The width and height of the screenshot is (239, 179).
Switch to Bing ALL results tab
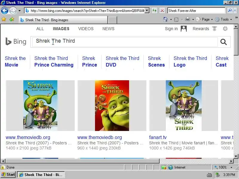click(40, 29)
